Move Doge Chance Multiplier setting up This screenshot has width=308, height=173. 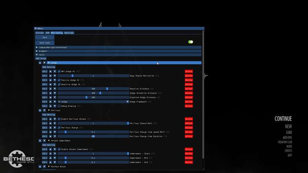point(50,76)
